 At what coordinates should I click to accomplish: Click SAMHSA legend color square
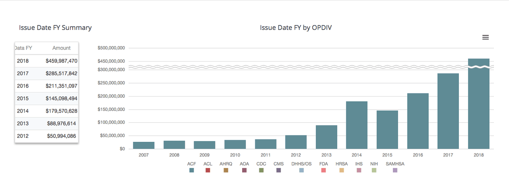point(395,170)
